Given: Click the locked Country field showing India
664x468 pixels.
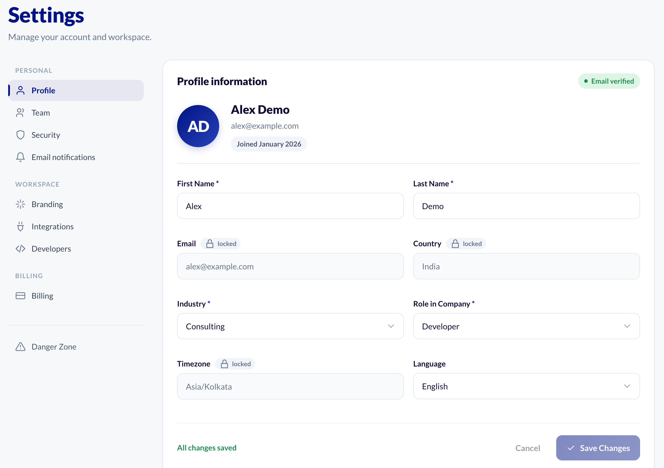Looking at the screenshot, I should pos(527,266).
